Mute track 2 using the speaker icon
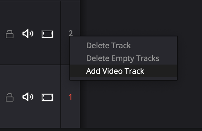Viewport: 202px width, 131px height. tap(28, 34)
